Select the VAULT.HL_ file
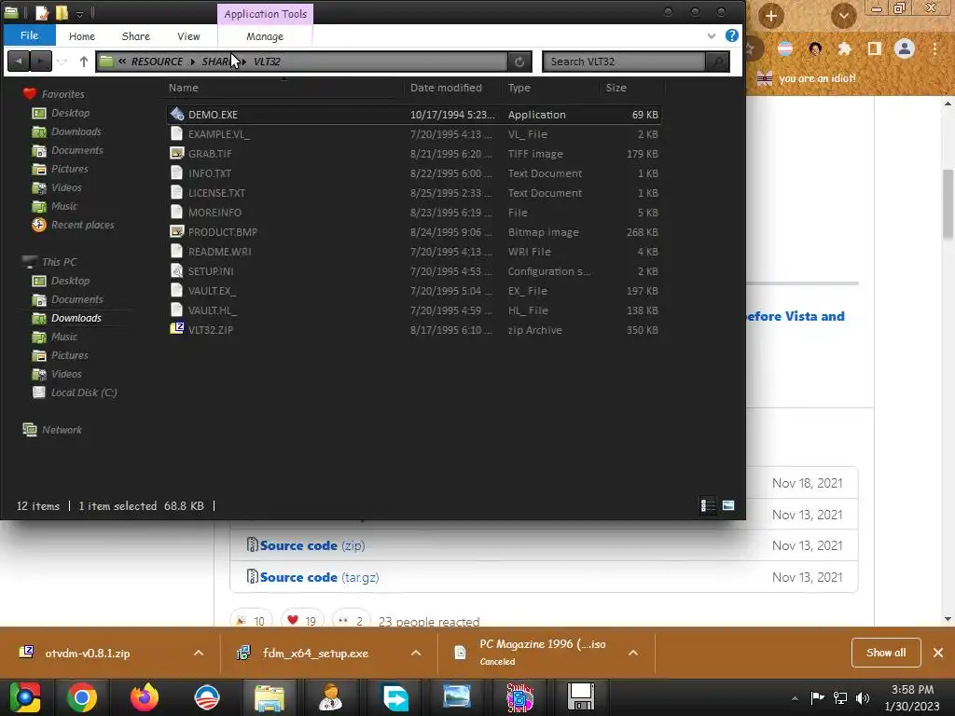955x716 pixels. 413,310
